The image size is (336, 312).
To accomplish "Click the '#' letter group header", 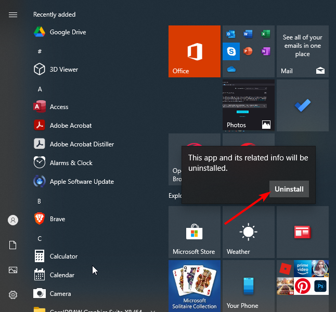I will click(40, 51).
